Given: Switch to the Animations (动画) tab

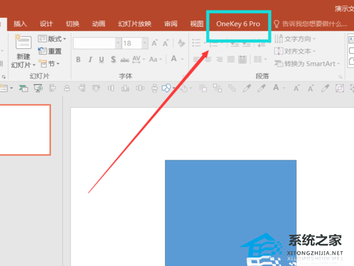Looking at the screenshot, I should click(x=98, y=24).
